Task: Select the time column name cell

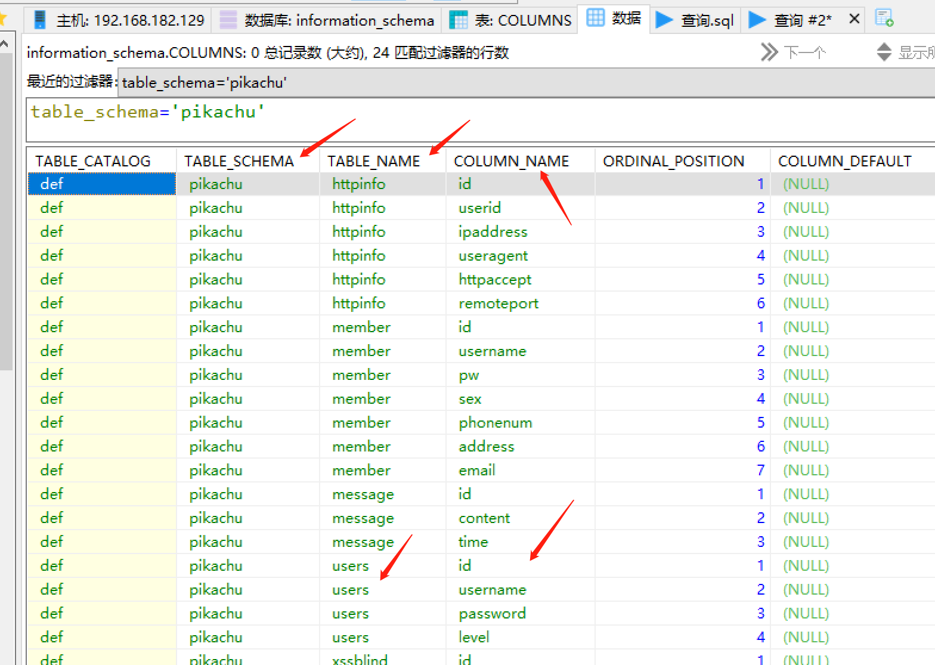Action: point(520,542)
